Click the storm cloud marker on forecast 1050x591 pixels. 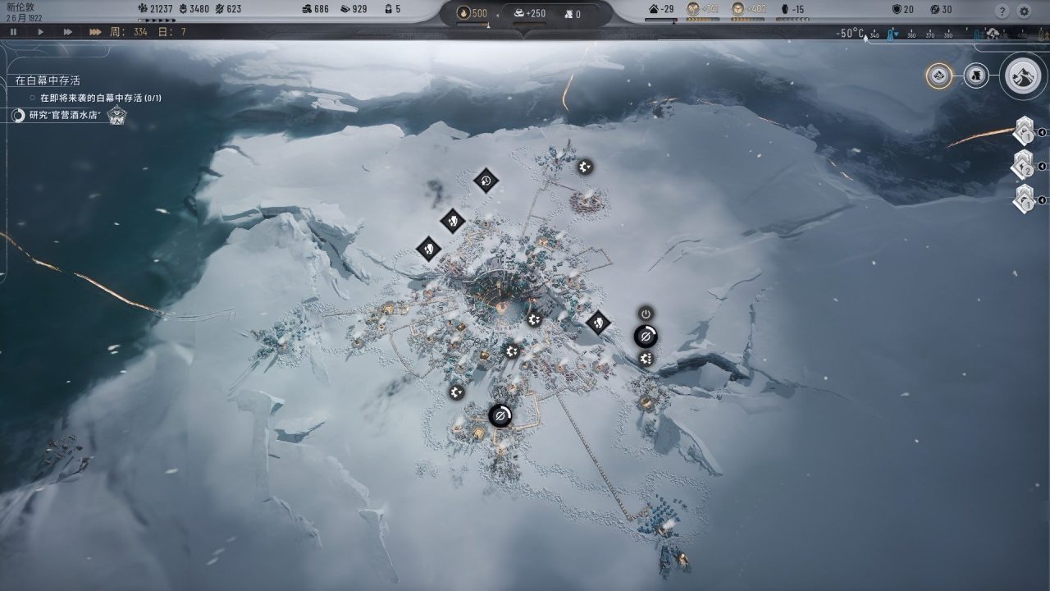coord(993,34)
